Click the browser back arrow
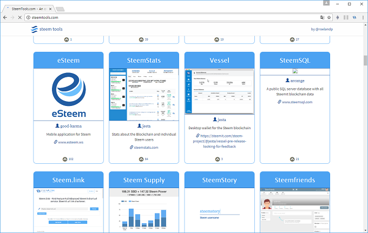The height and width of the screenshot is (233, 368). click(5, 18)
